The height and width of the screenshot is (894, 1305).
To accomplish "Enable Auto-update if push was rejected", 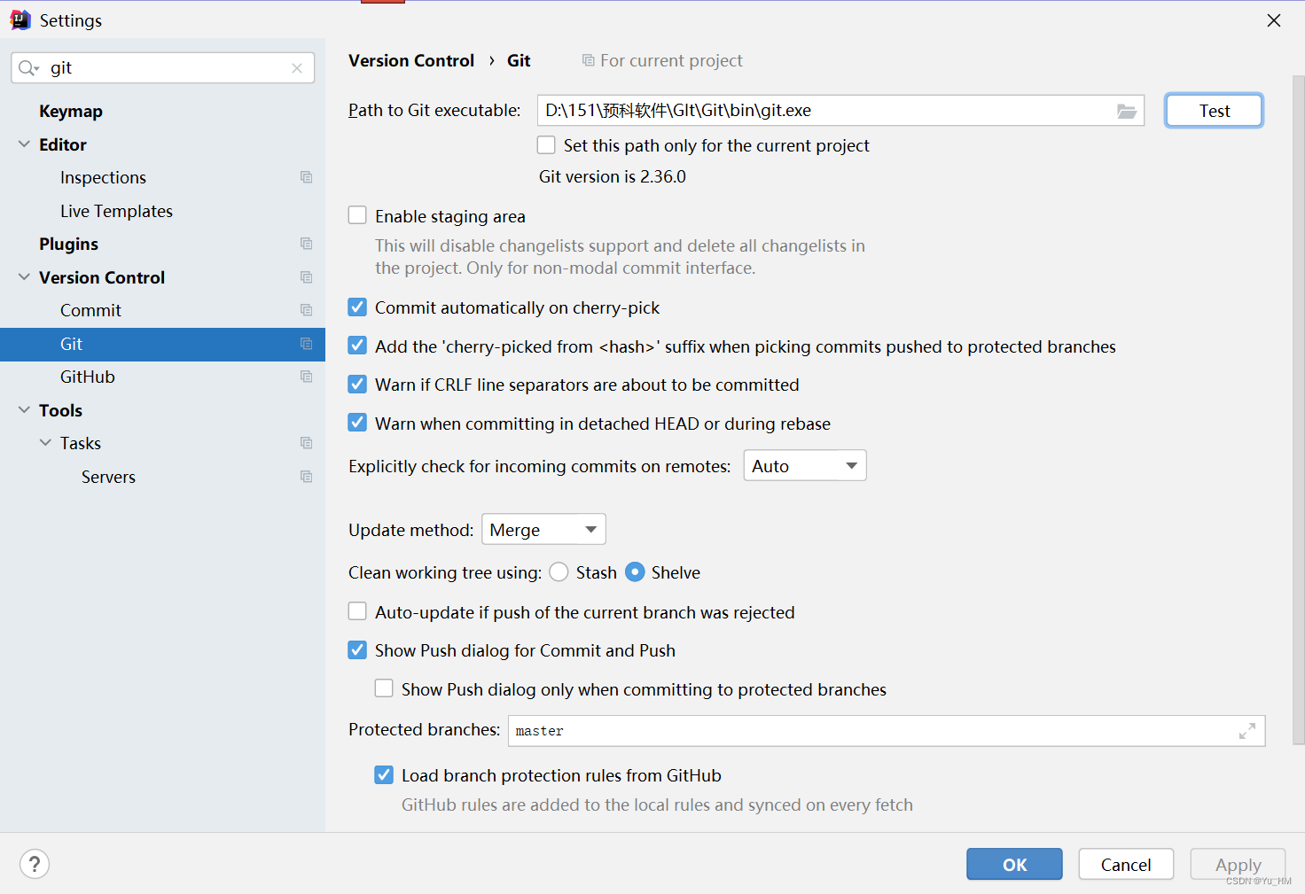I will point(357,611).
